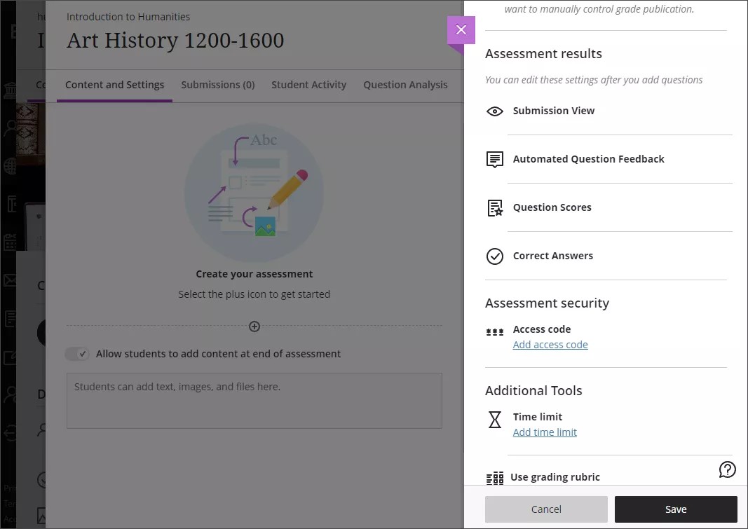748x529 pixels.
Task: Open the Question Analysis tab
Action: [405, 84]
